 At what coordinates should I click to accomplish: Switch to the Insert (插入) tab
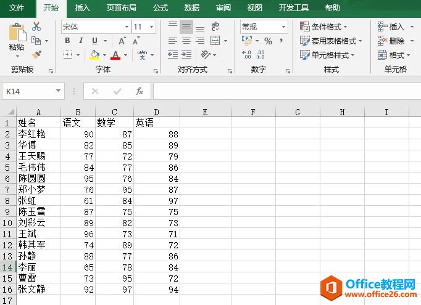pyautogui.click(x=83, y=8)
